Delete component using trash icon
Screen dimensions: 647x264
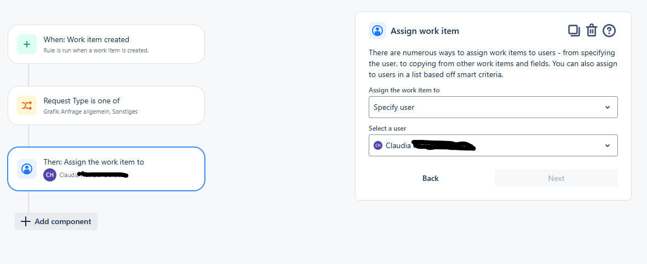click(x=592, y=31)
